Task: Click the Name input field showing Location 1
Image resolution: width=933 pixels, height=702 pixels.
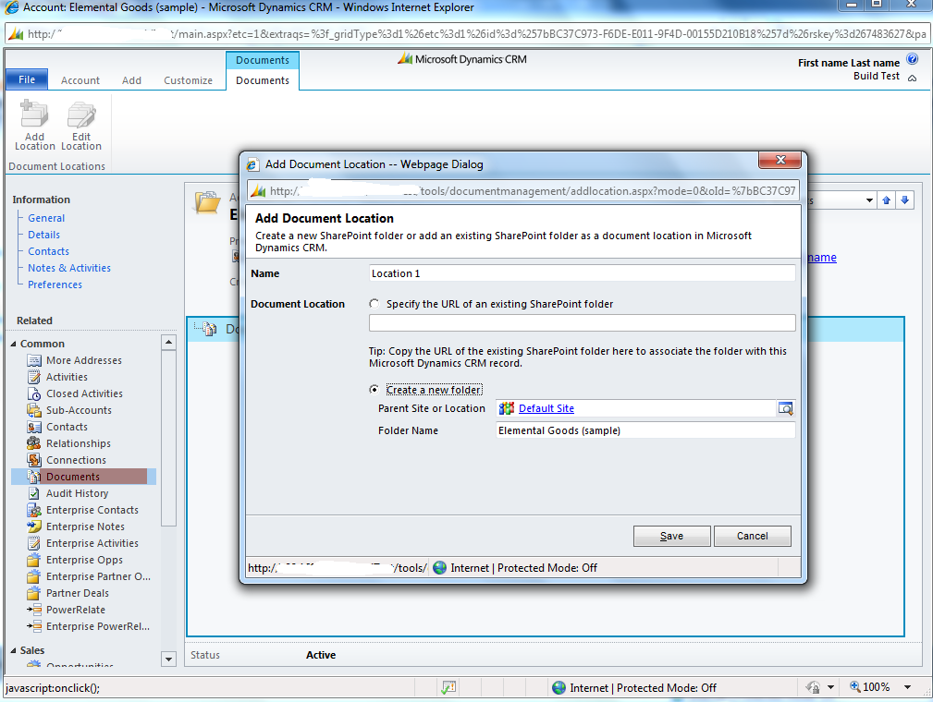Action: click(x=581, y=272)
